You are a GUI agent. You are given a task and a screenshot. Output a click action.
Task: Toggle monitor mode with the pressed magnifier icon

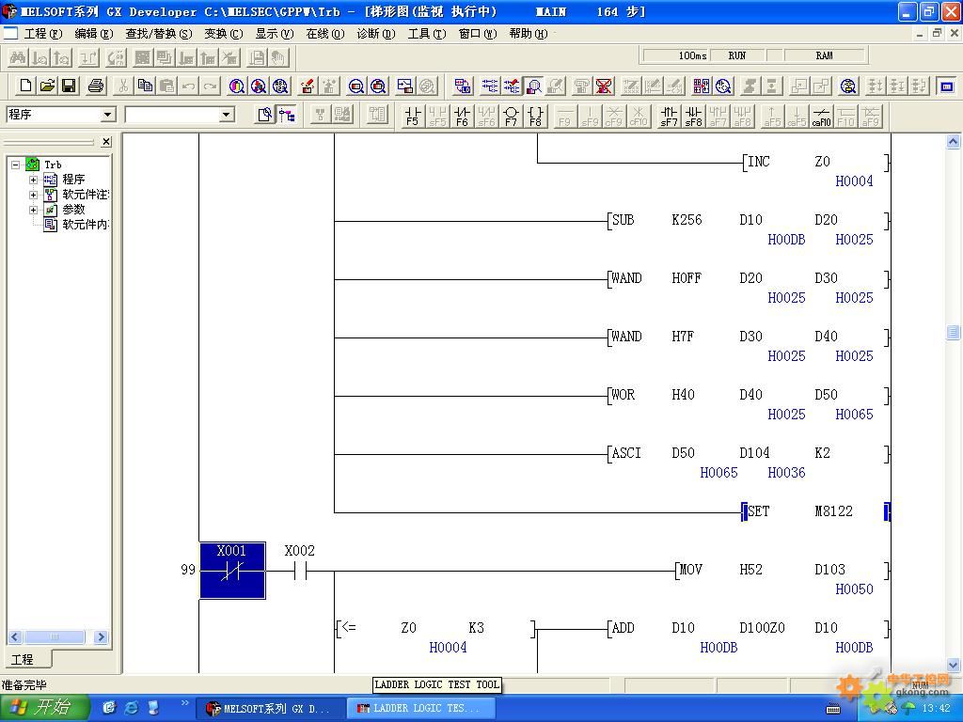pyautogui.click(x=533, y=86)
